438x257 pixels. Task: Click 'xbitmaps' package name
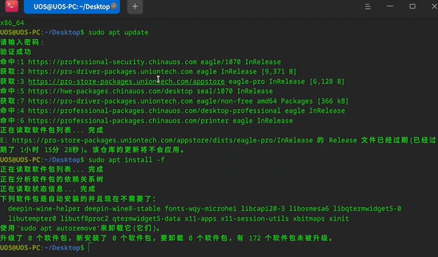(x=309, y=219)
